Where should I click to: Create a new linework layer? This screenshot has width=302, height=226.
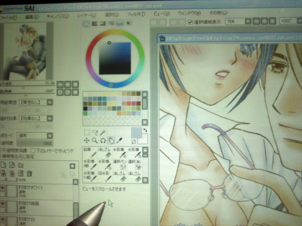12,165
